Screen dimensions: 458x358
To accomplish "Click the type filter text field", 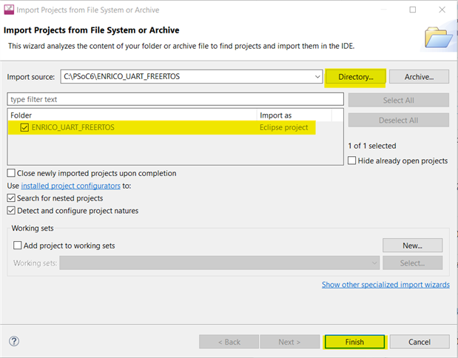I will click(x=175, y=99).
